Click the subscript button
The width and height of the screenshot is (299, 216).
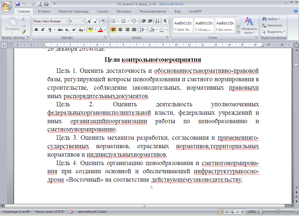(67, 30)
